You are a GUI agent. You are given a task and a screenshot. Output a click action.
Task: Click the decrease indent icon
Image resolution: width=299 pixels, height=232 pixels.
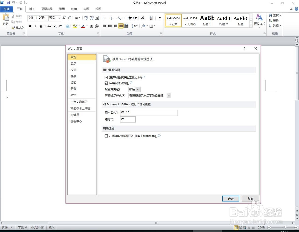click(130, 18)
